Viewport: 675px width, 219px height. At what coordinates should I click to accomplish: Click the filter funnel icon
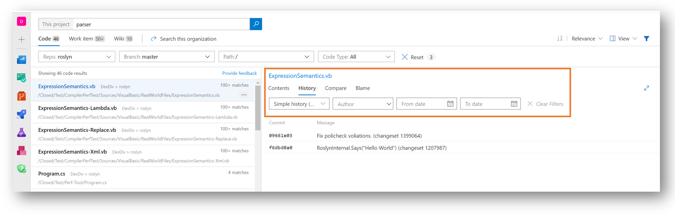pos(646,38)
